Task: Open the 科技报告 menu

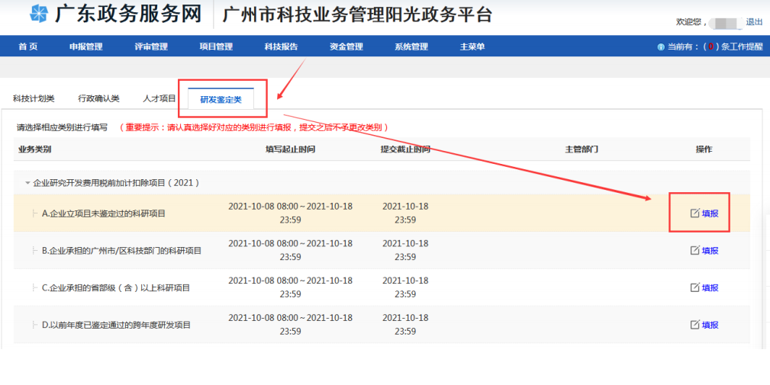Action: coord(281,47)
